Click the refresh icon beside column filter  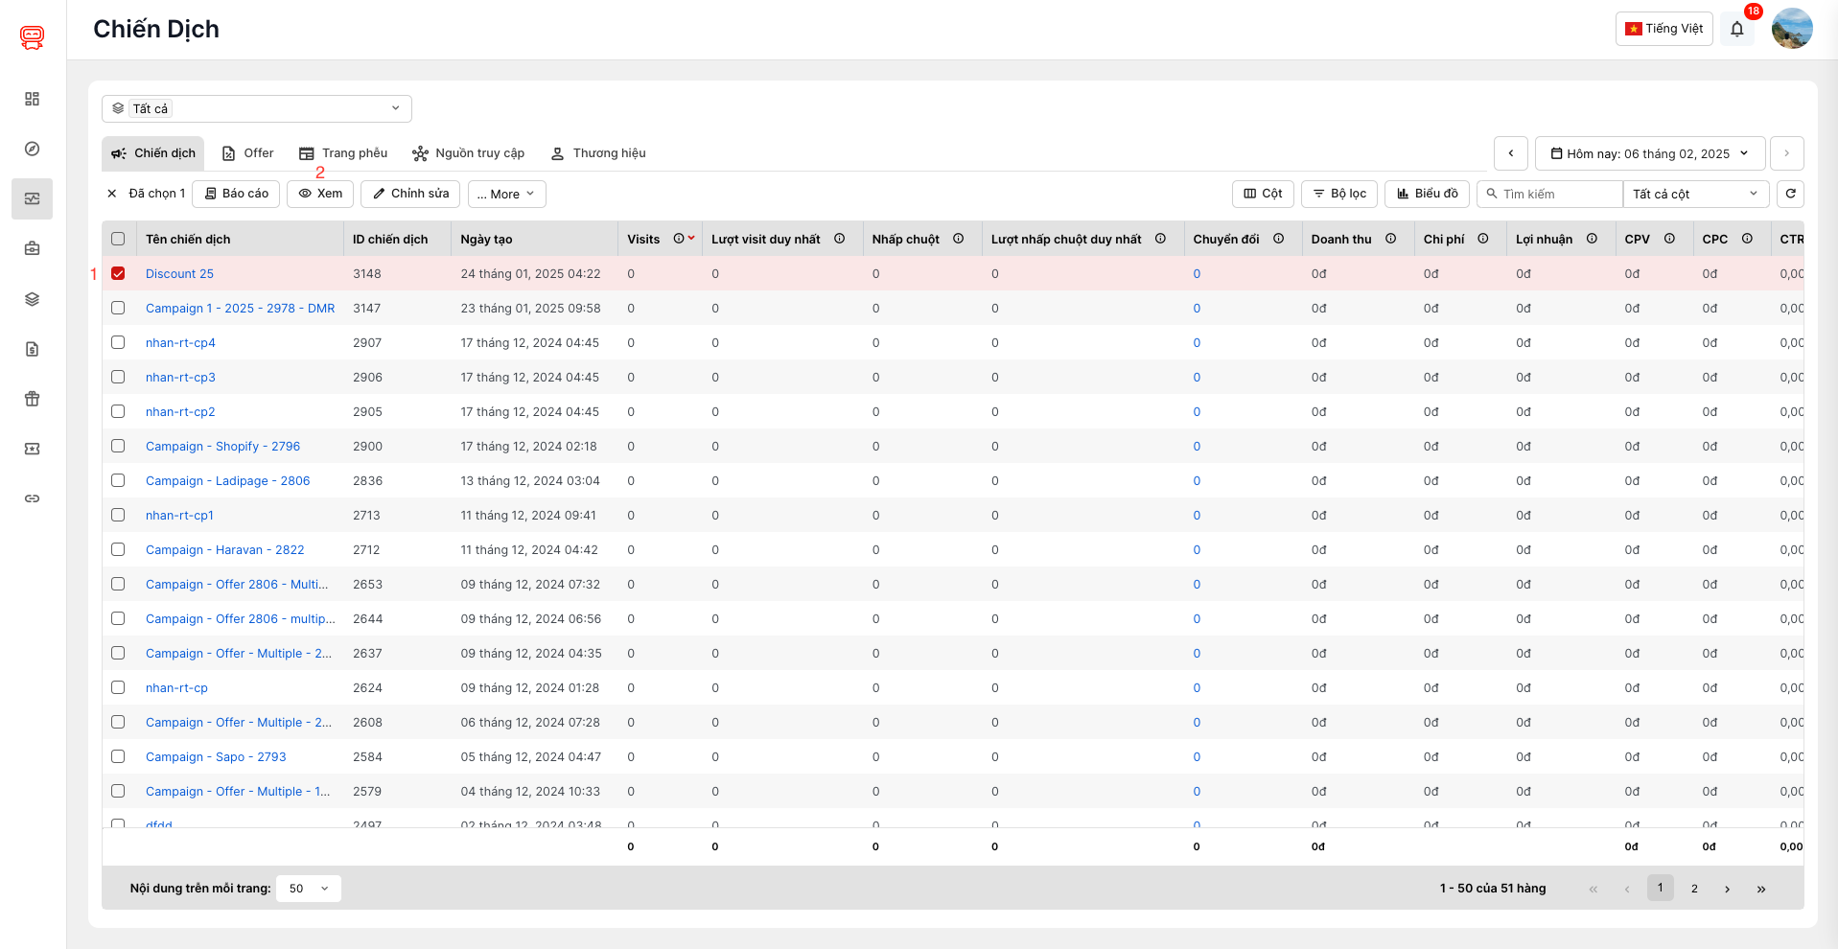point(1790,194)
